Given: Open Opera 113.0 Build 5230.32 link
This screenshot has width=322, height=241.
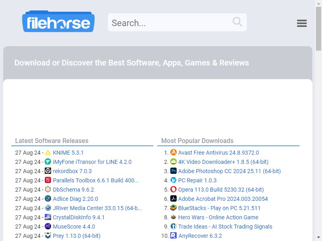Looking at the screenshot, I should coord(221,190).
